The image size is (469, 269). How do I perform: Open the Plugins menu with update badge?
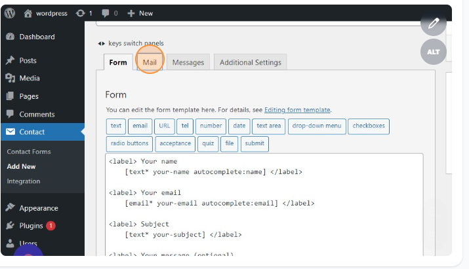click(x=31, y=226)
